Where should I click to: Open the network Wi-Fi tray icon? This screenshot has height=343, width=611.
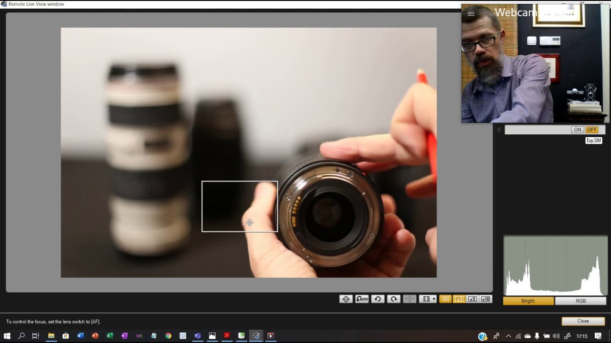(x=518, y=336)
